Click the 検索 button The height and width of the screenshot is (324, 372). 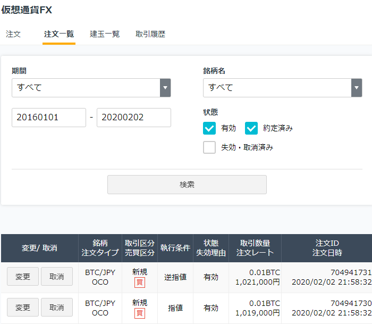(x=187, y=185)
